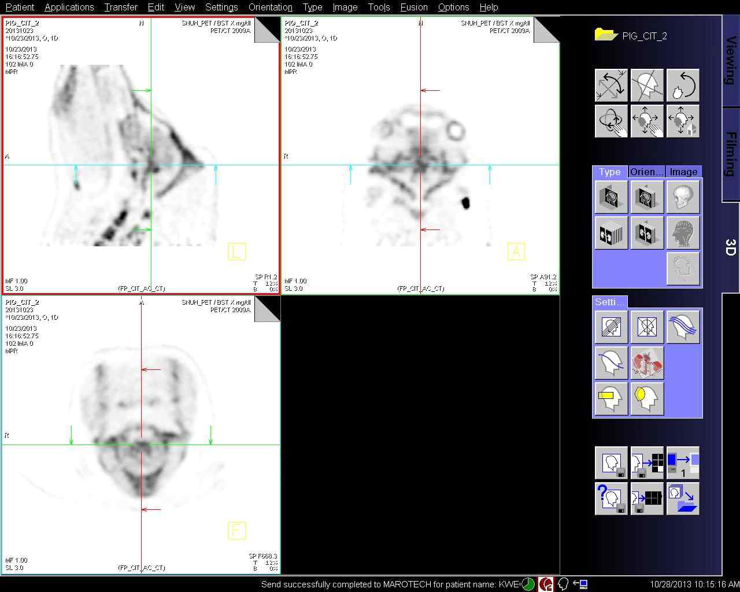
Task: Choose the thick-slab head slices icon in Type
Action: (647, 197)
